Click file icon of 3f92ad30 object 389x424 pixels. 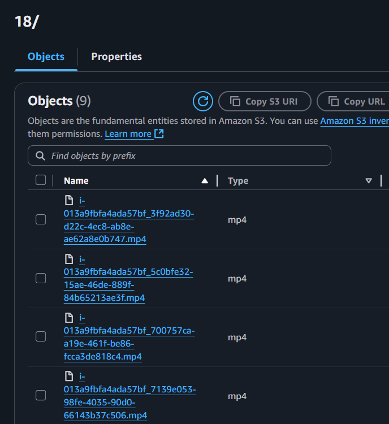pyautogui.click(x=69, y=200)
